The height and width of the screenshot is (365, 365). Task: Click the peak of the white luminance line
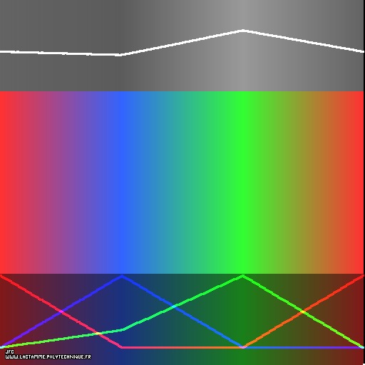coord(243,31)
